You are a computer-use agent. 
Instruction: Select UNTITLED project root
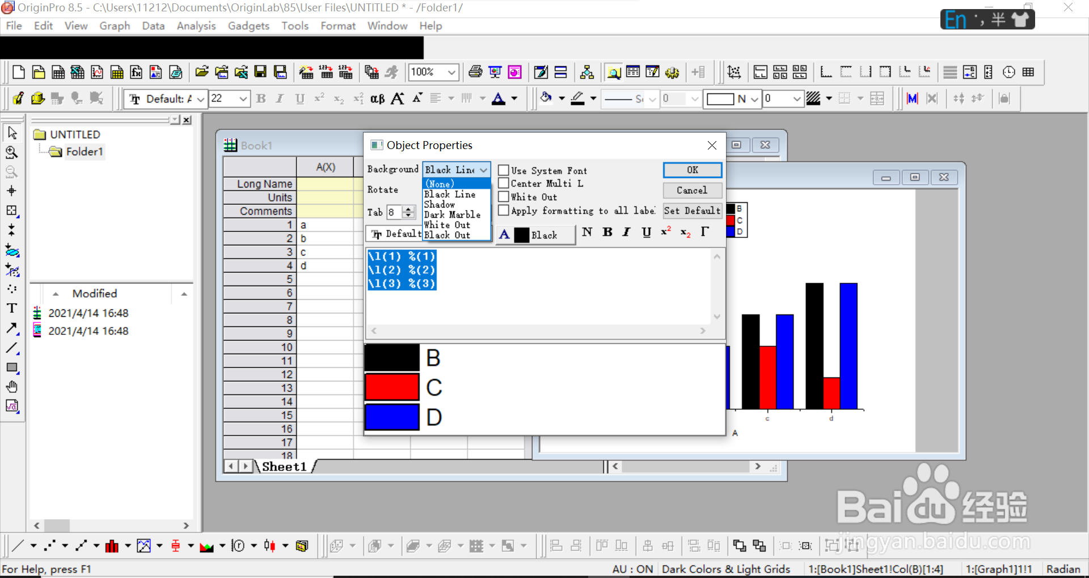pos(75,134)
